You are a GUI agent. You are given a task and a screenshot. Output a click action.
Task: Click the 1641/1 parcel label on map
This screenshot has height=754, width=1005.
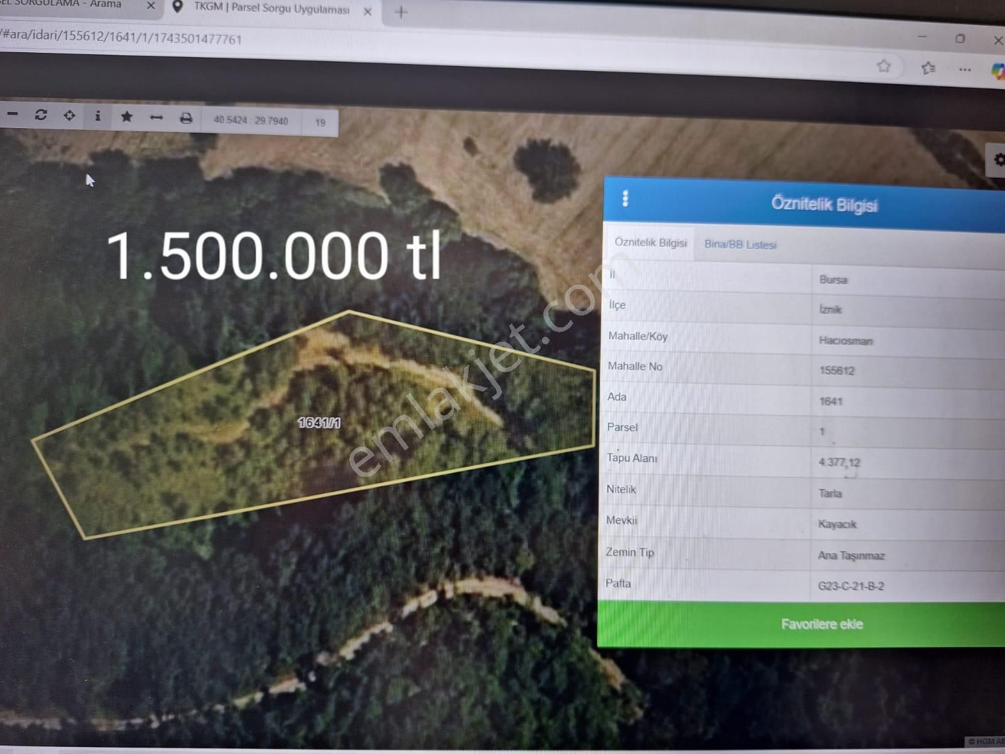click(x=319, y=423)
